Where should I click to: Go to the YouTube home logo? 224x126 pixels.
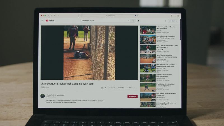(50, 20)
